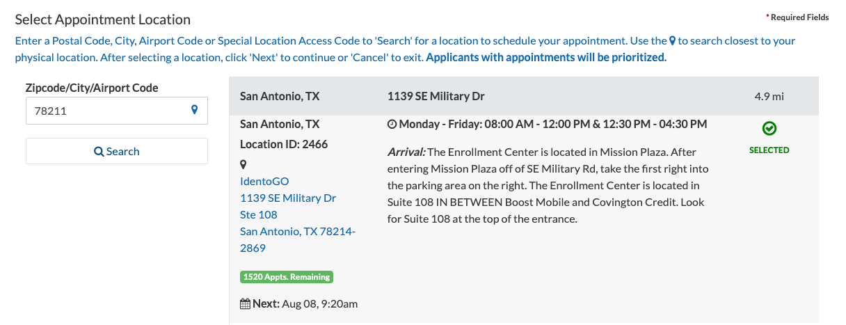846x325 pixels.
Task: Click the location pin icon in instructions
Action: click(673, 41)
